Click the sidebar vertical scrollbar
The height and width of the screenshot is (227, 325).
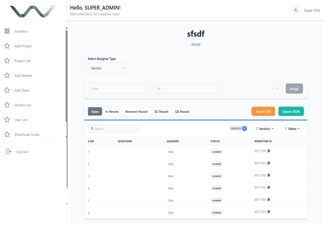coord(67,77)
